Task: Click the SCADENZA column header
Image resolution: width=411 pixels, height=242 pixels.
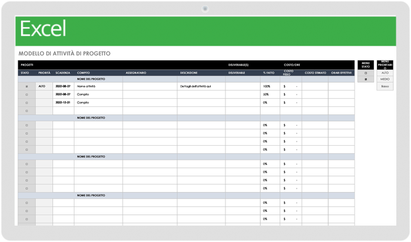Action: (x=63, y=73)
